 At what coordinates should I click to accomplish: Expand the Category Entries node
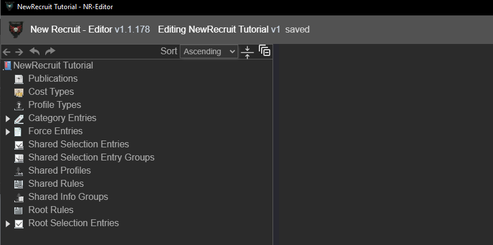(x=8, y=119)
